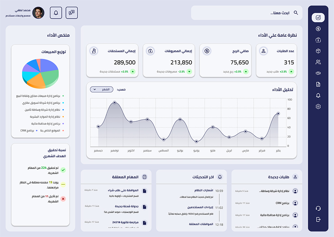Open the chat messages button in header

pyautogui.click(x=71, y=13)
